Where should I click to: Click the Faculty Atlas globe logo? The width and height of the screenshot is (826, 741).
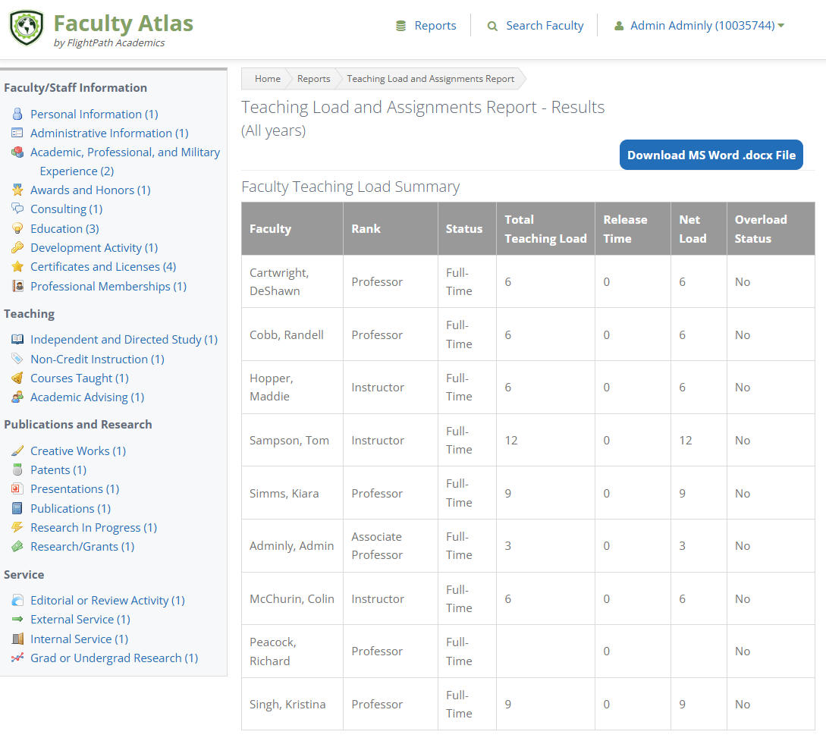click(x=27, y=27)
